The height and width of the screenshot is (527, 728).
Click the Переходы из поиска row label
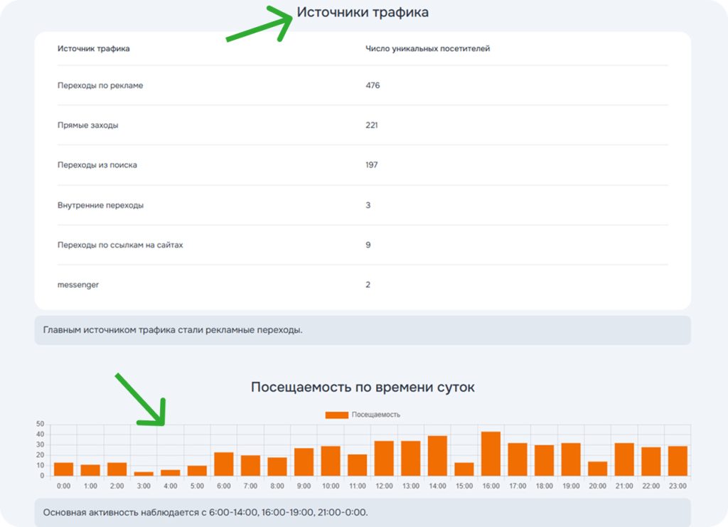(97, 165)
